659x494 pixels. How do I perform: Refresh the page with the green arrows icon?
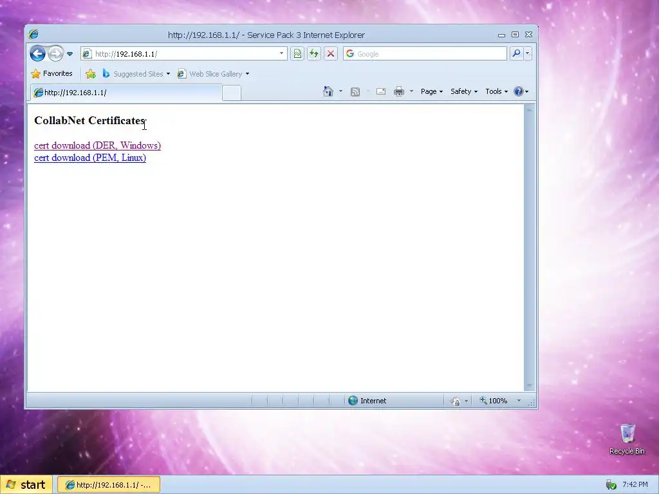314,54
